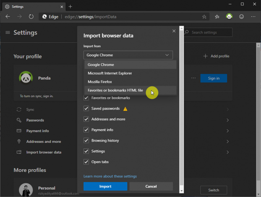Click the browser Back arrow
Image resolution: width=261 pixels, height=197 pixels.
8,17
